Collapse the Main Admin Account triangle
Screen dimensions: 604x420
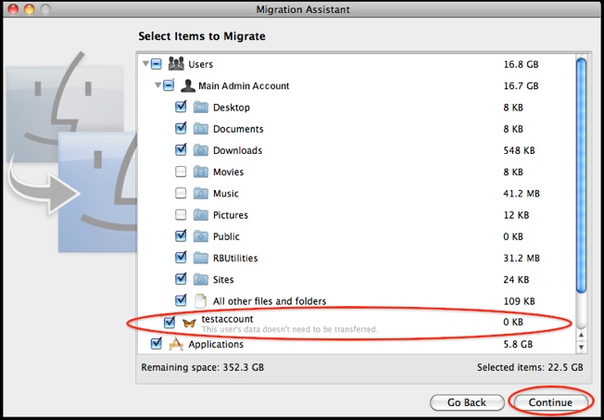coord(157,85)
